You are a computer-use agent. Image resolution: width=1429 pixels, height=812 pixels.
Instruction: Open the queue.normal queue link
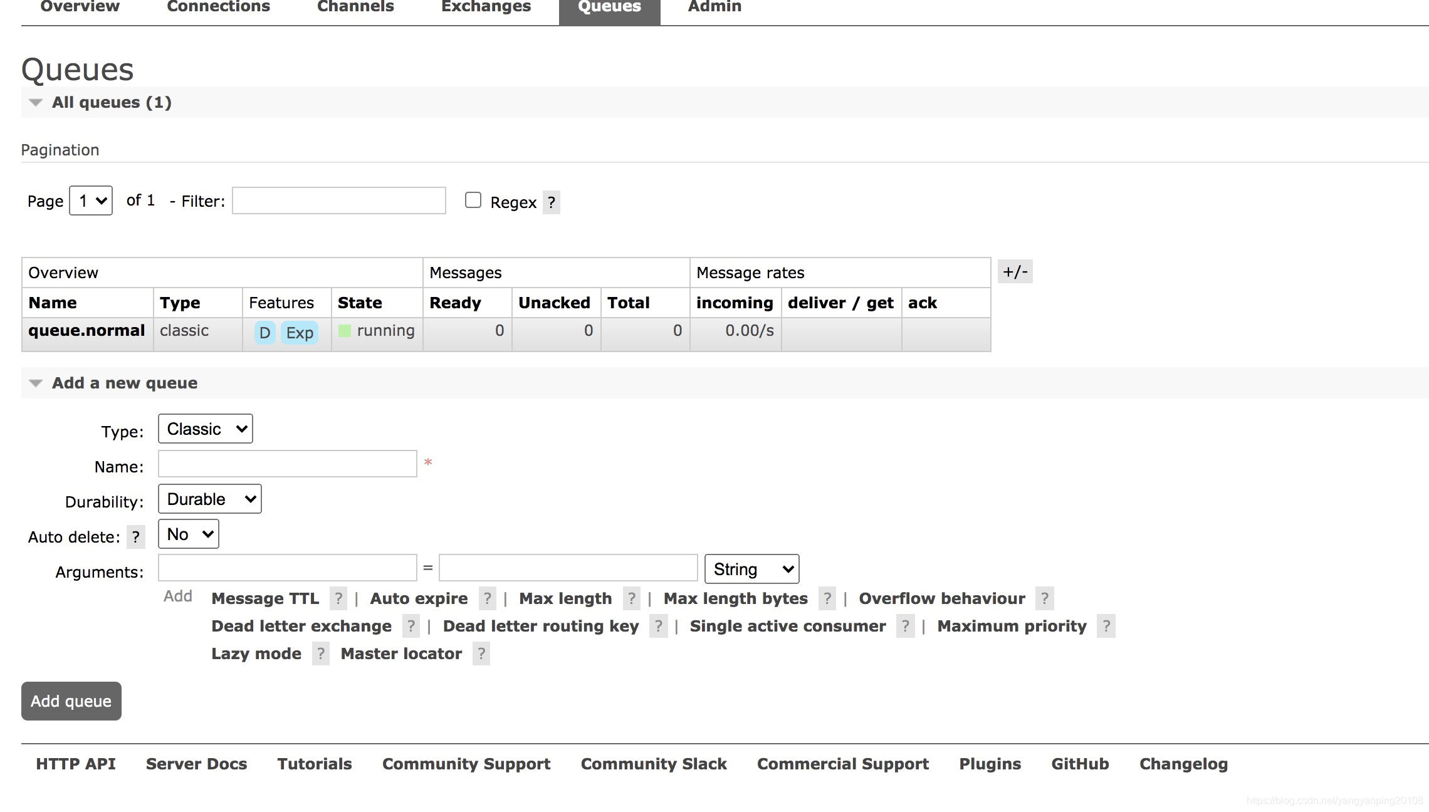86,330
